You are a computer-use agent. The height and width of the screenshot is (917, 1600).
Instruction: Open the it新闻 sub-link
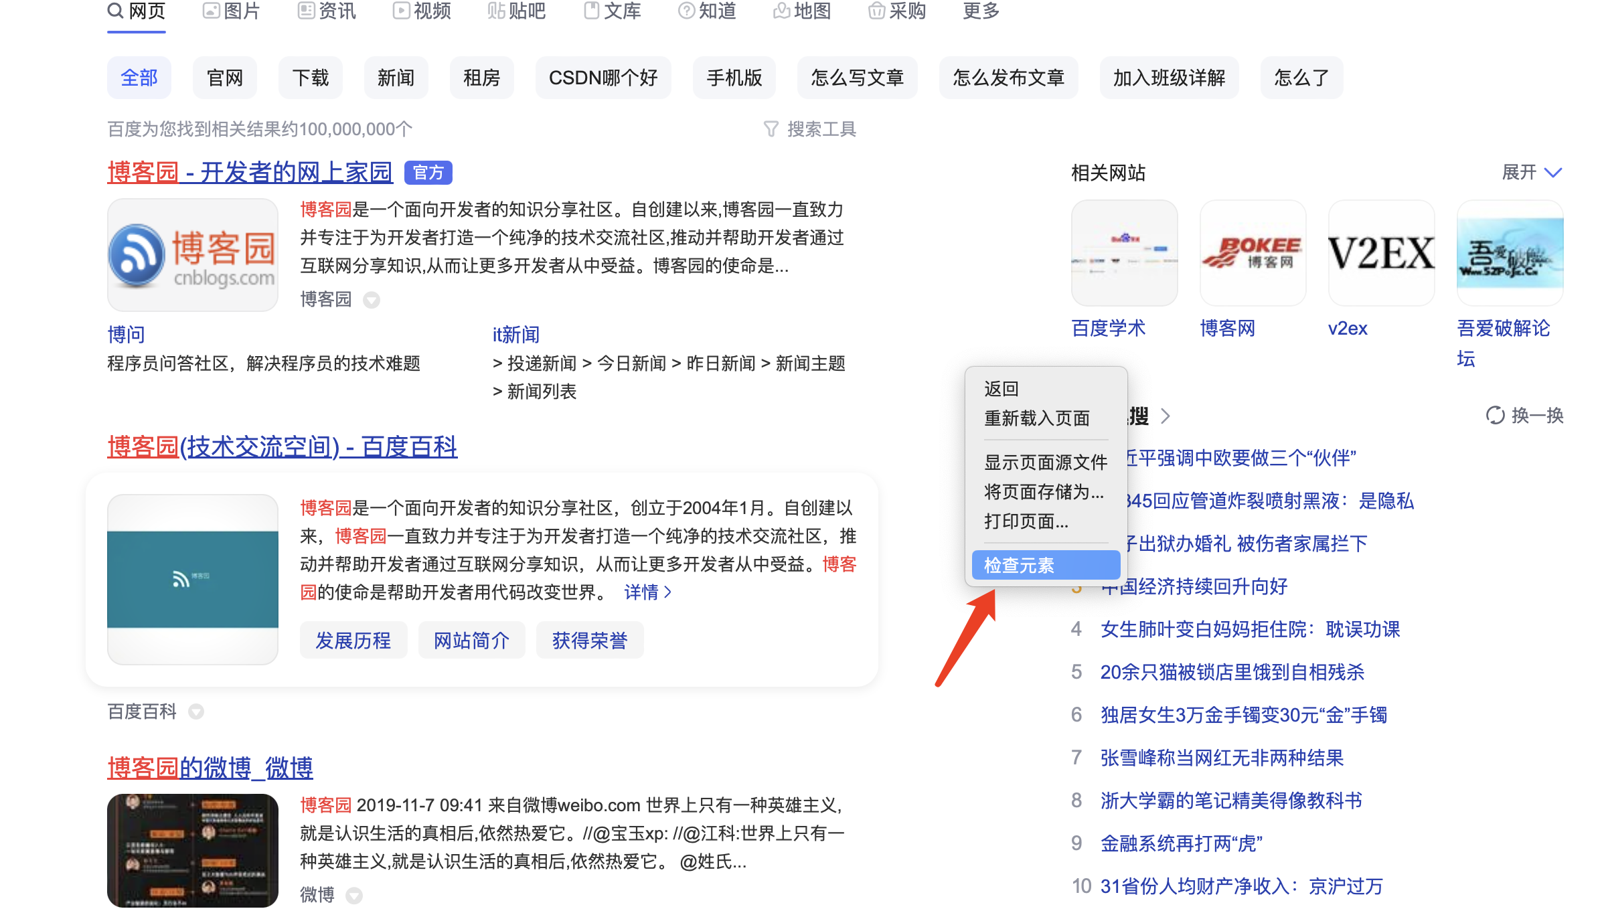[516, 334]
